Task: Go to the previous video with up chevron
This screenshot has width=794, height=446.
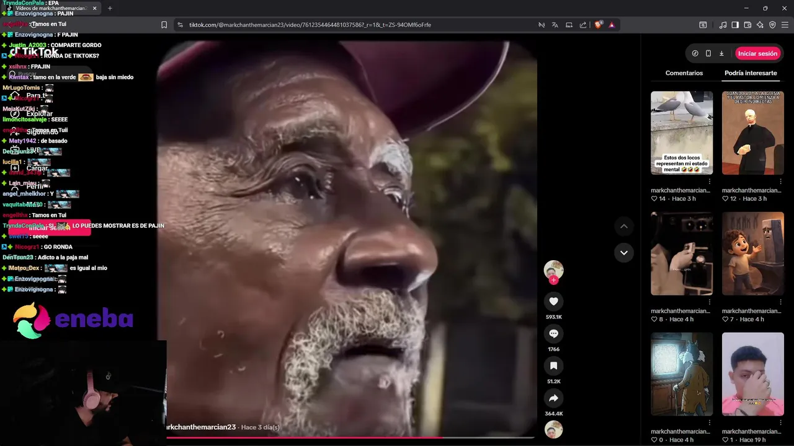Action: [x=624, y=226]
